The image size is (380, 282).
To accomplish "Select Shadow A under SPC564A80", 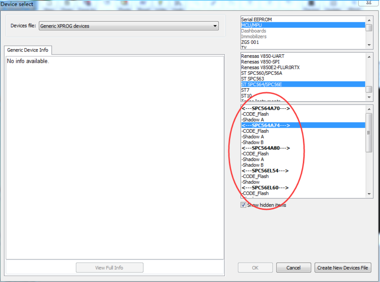I will point(303,160).
